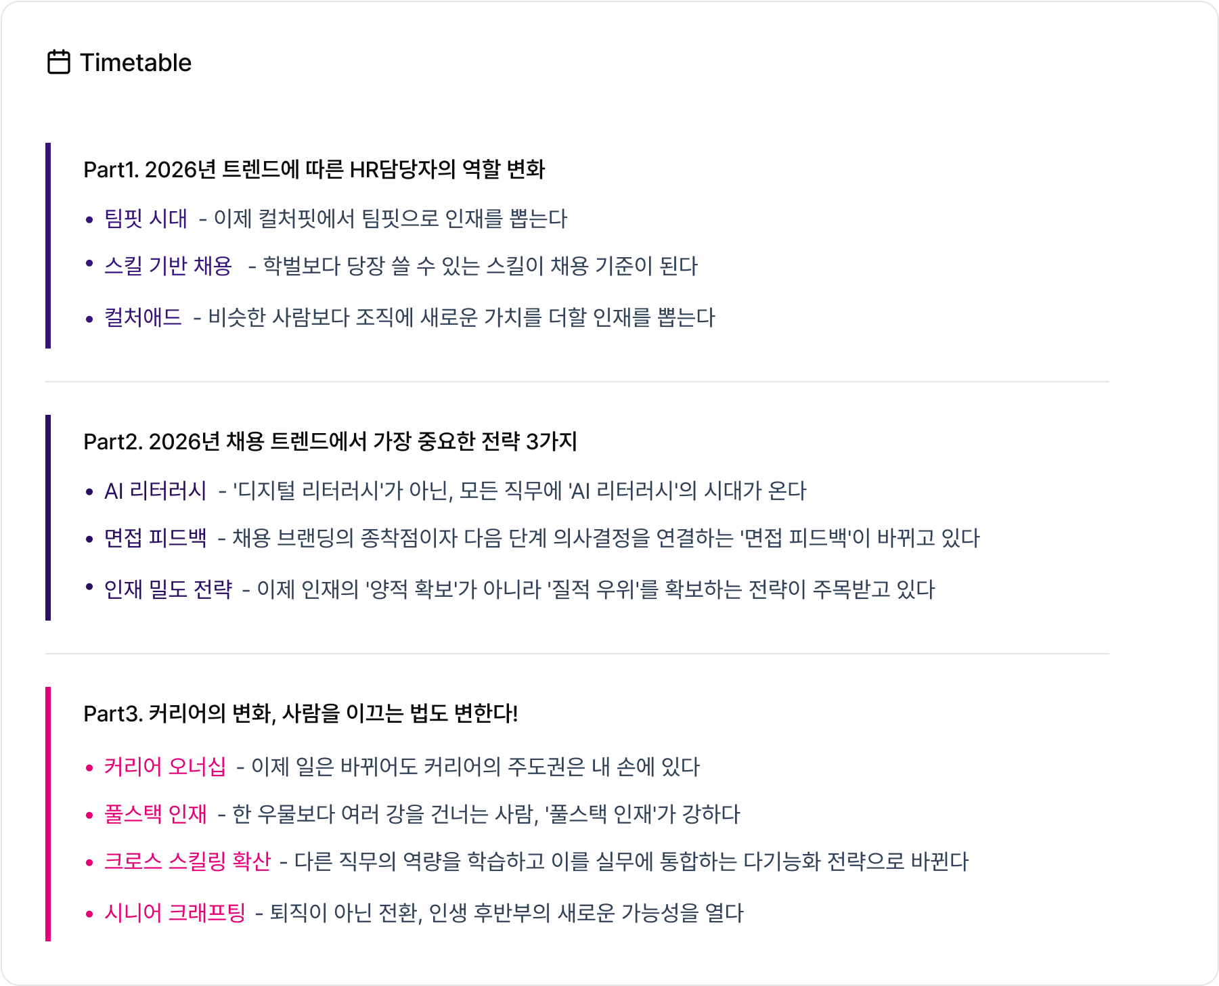
Task: Click the purple bar beside Part1
Action: (x=48, y=246)
